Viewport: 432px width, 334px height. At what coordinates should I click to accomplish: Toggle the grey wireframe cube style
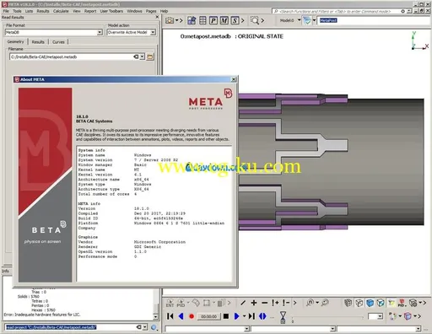coord(348,303)
